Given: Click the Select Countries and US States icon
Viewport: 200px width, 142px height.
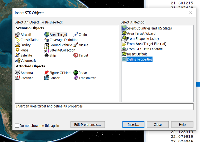Looking at the screenshot, I should 124,28.
